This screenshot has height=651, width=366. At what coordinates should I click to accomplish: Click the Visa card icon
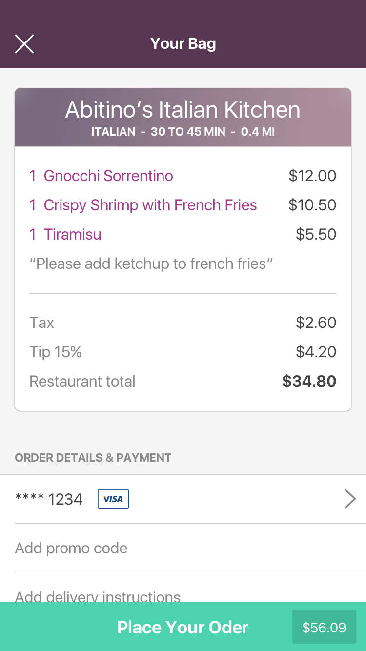click(113, 499)
